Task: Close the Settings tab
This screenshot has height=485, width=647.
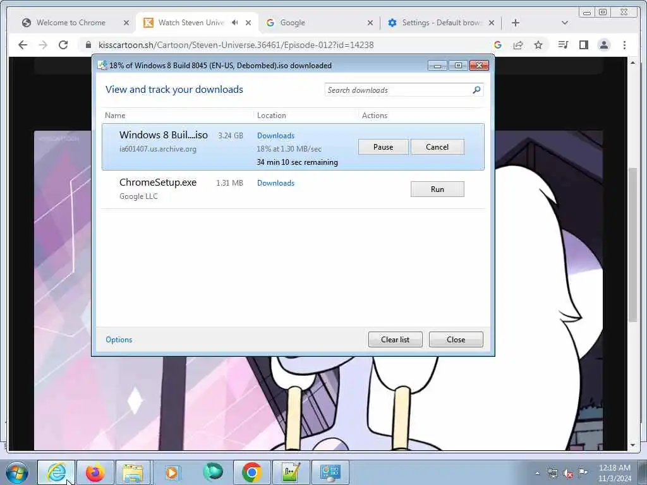Action: tap(492, 23)
